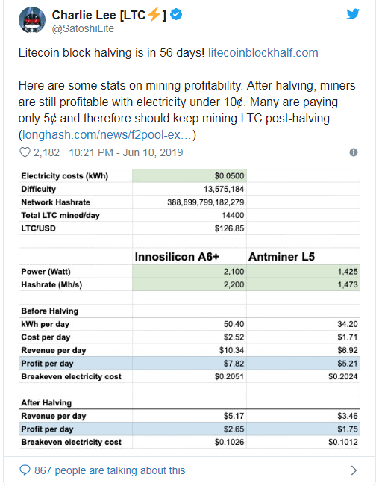Open the litecoinblockhalf.com link
This screenshot has height=486, width=379.
pos(263,53)
